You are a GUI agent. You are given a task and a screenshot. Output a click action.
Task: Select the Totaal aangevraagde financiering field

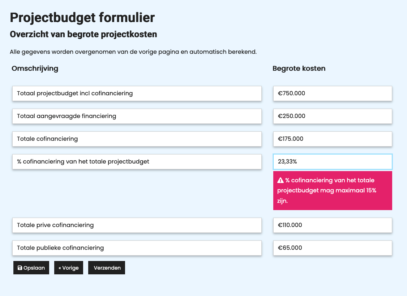tap(137, 116)
